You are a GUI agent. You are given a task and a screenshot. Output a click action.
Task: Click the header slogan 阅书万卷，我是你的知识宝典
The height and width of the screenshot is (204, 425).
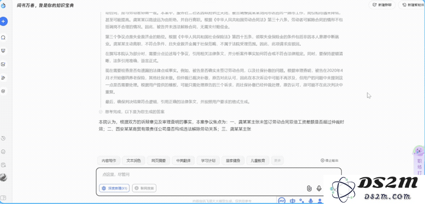[x=45, y=5]
